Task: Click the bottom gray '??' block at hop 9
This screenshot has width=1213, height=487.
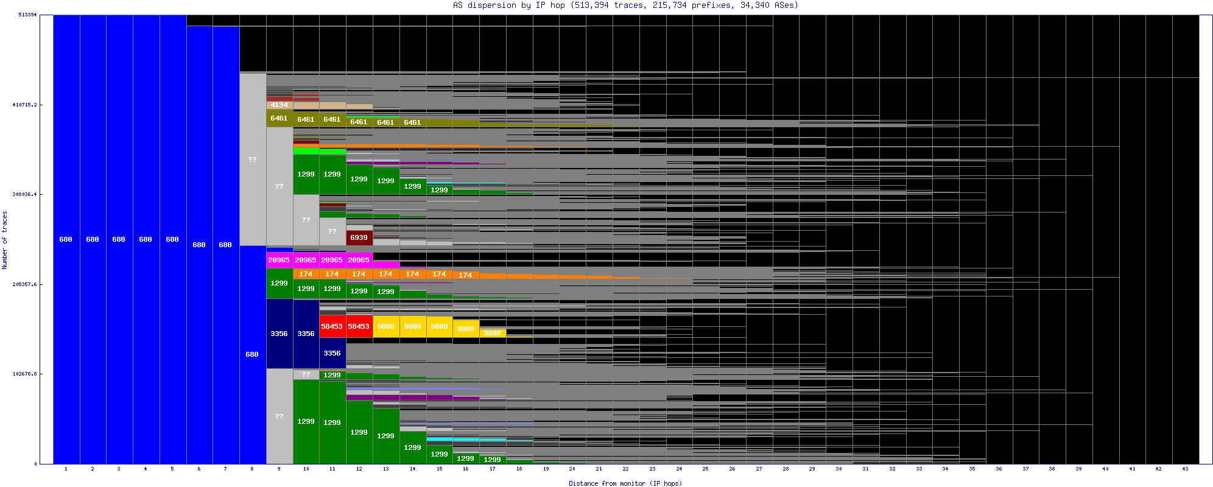Action: (280, 416)
